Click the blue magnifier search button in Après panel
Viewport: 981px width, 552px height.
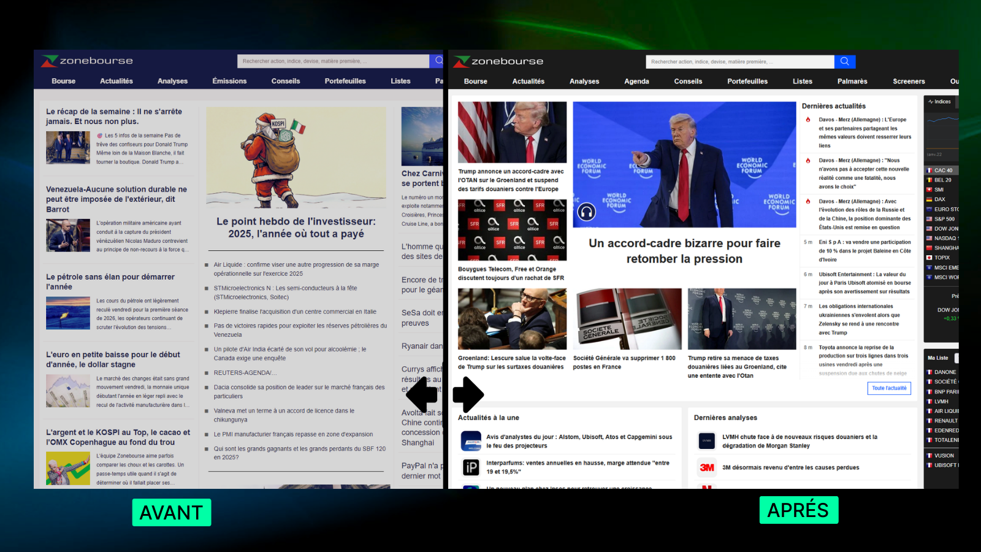844,61
